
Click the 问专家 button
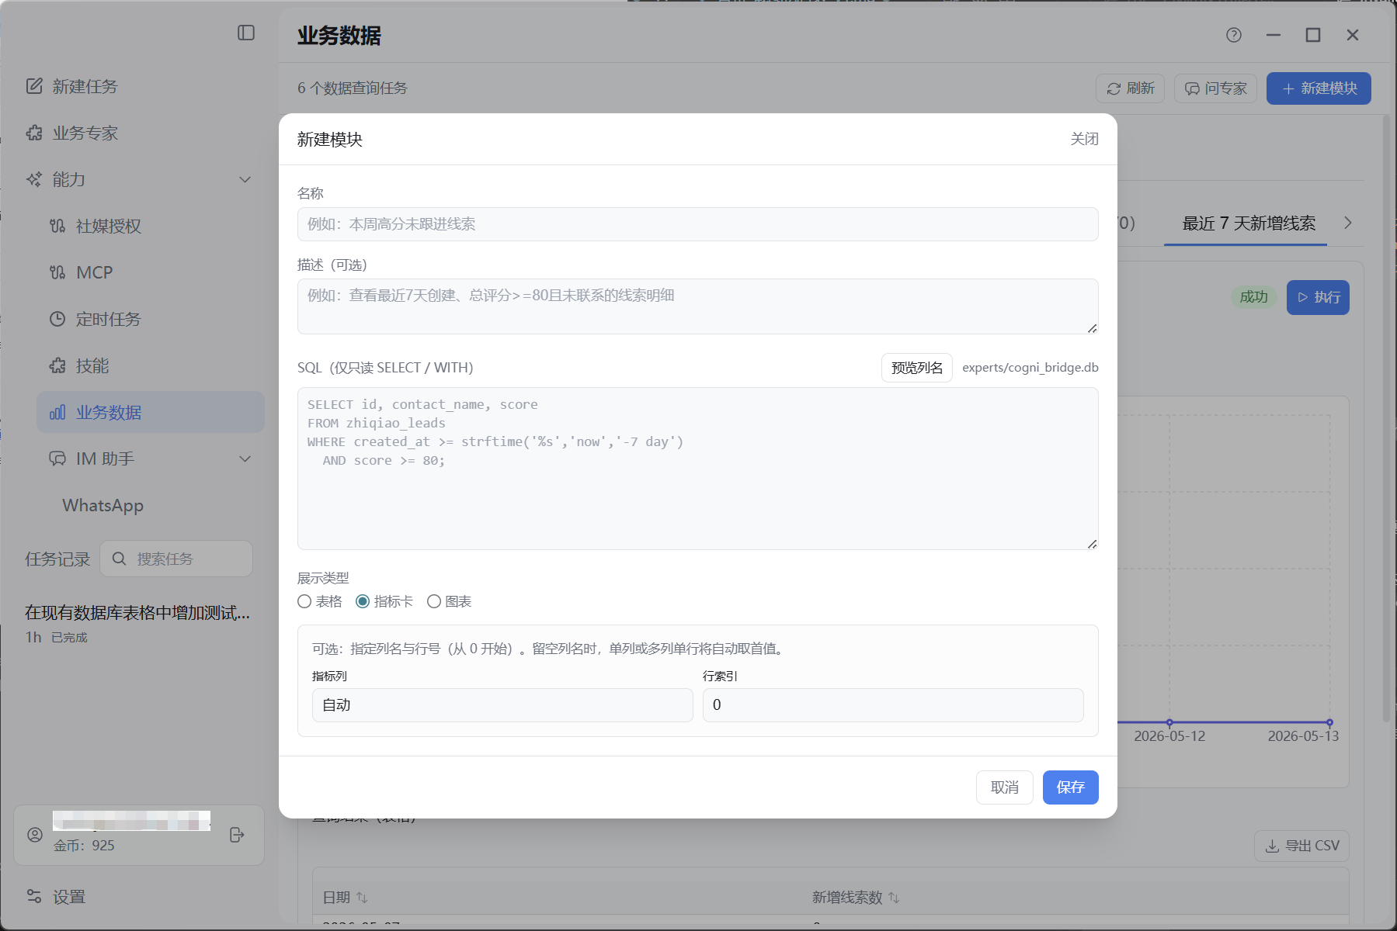(1215, 88)
